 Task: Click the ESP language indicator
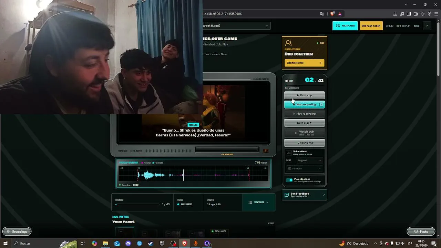pyautogui.click(x=410, y=244)
